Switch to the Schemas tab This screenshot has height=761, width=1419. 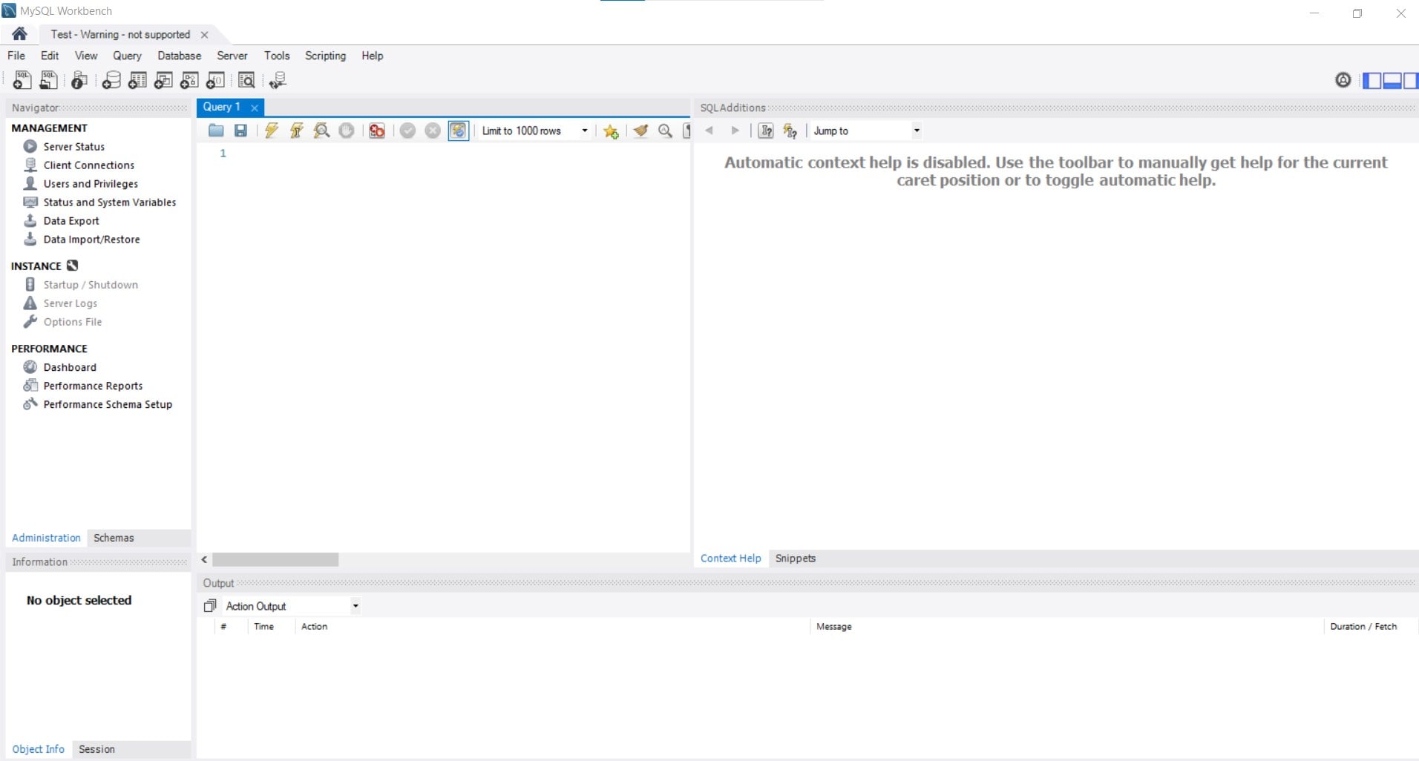click(x=114, y=538)
